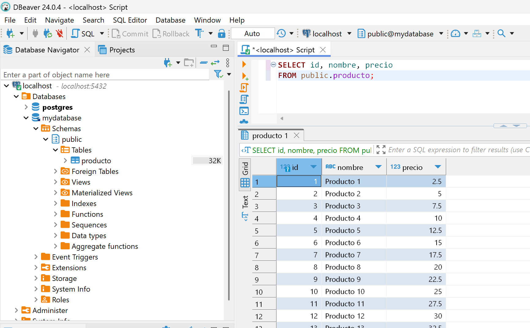Commit the current transaction
Image resolution: width=530 pixels, height=328 pixels.
coord(130,33)
